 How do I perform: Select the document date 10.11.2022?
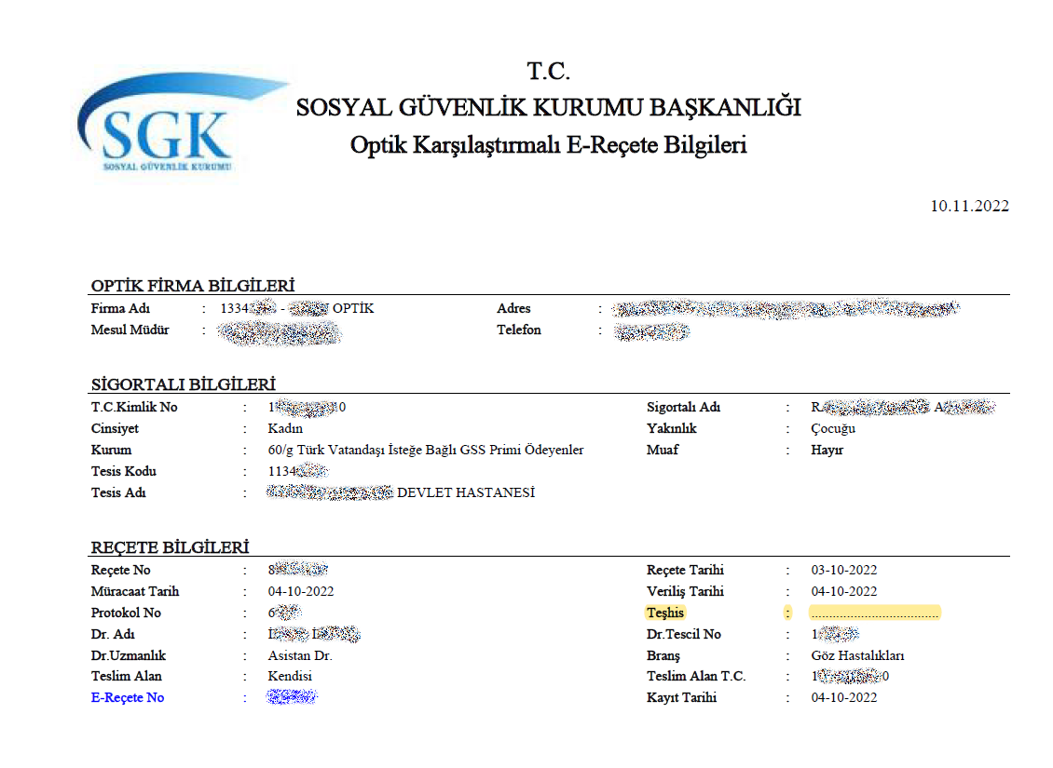point(969,206)
